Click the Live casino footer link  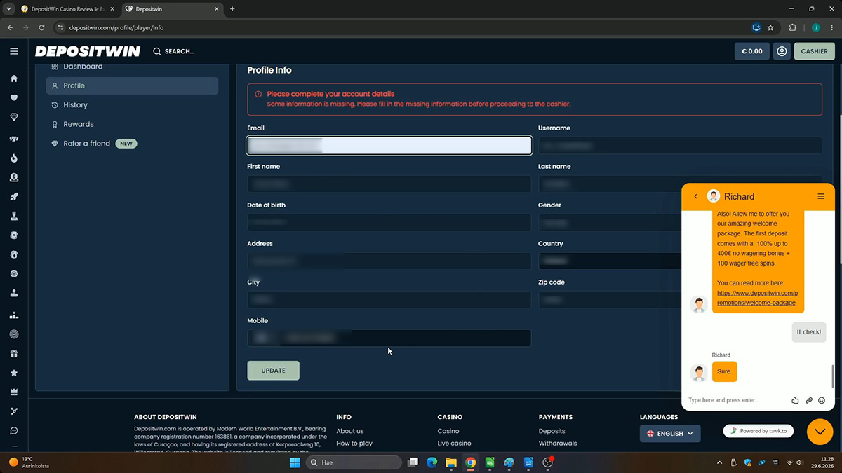point(455,444)
